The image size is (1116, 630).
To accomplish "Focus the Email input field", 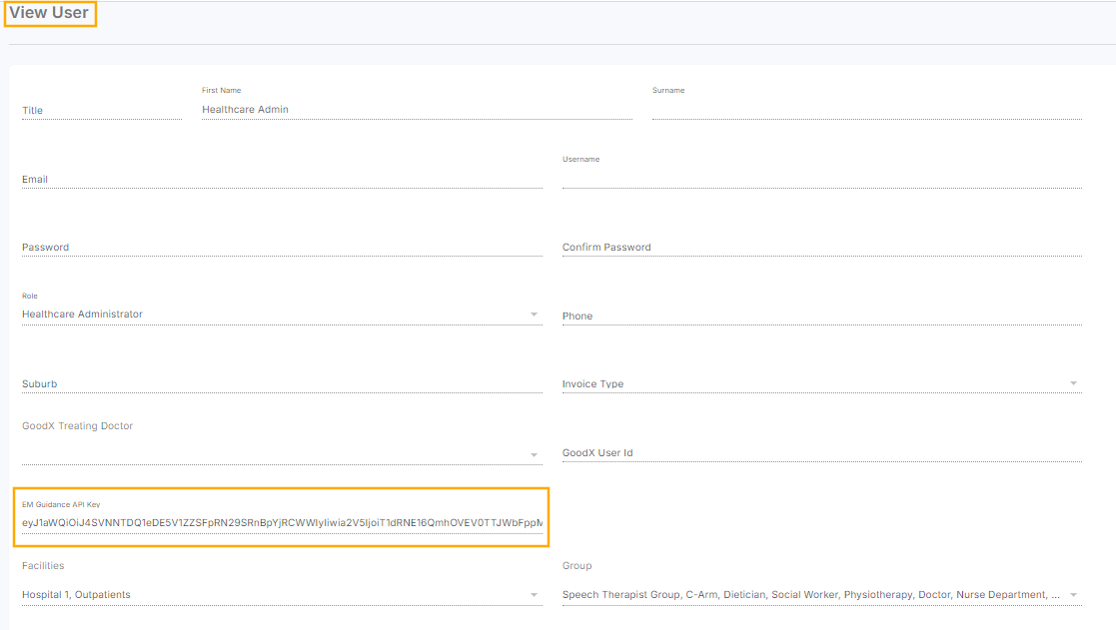I will 282,180.
